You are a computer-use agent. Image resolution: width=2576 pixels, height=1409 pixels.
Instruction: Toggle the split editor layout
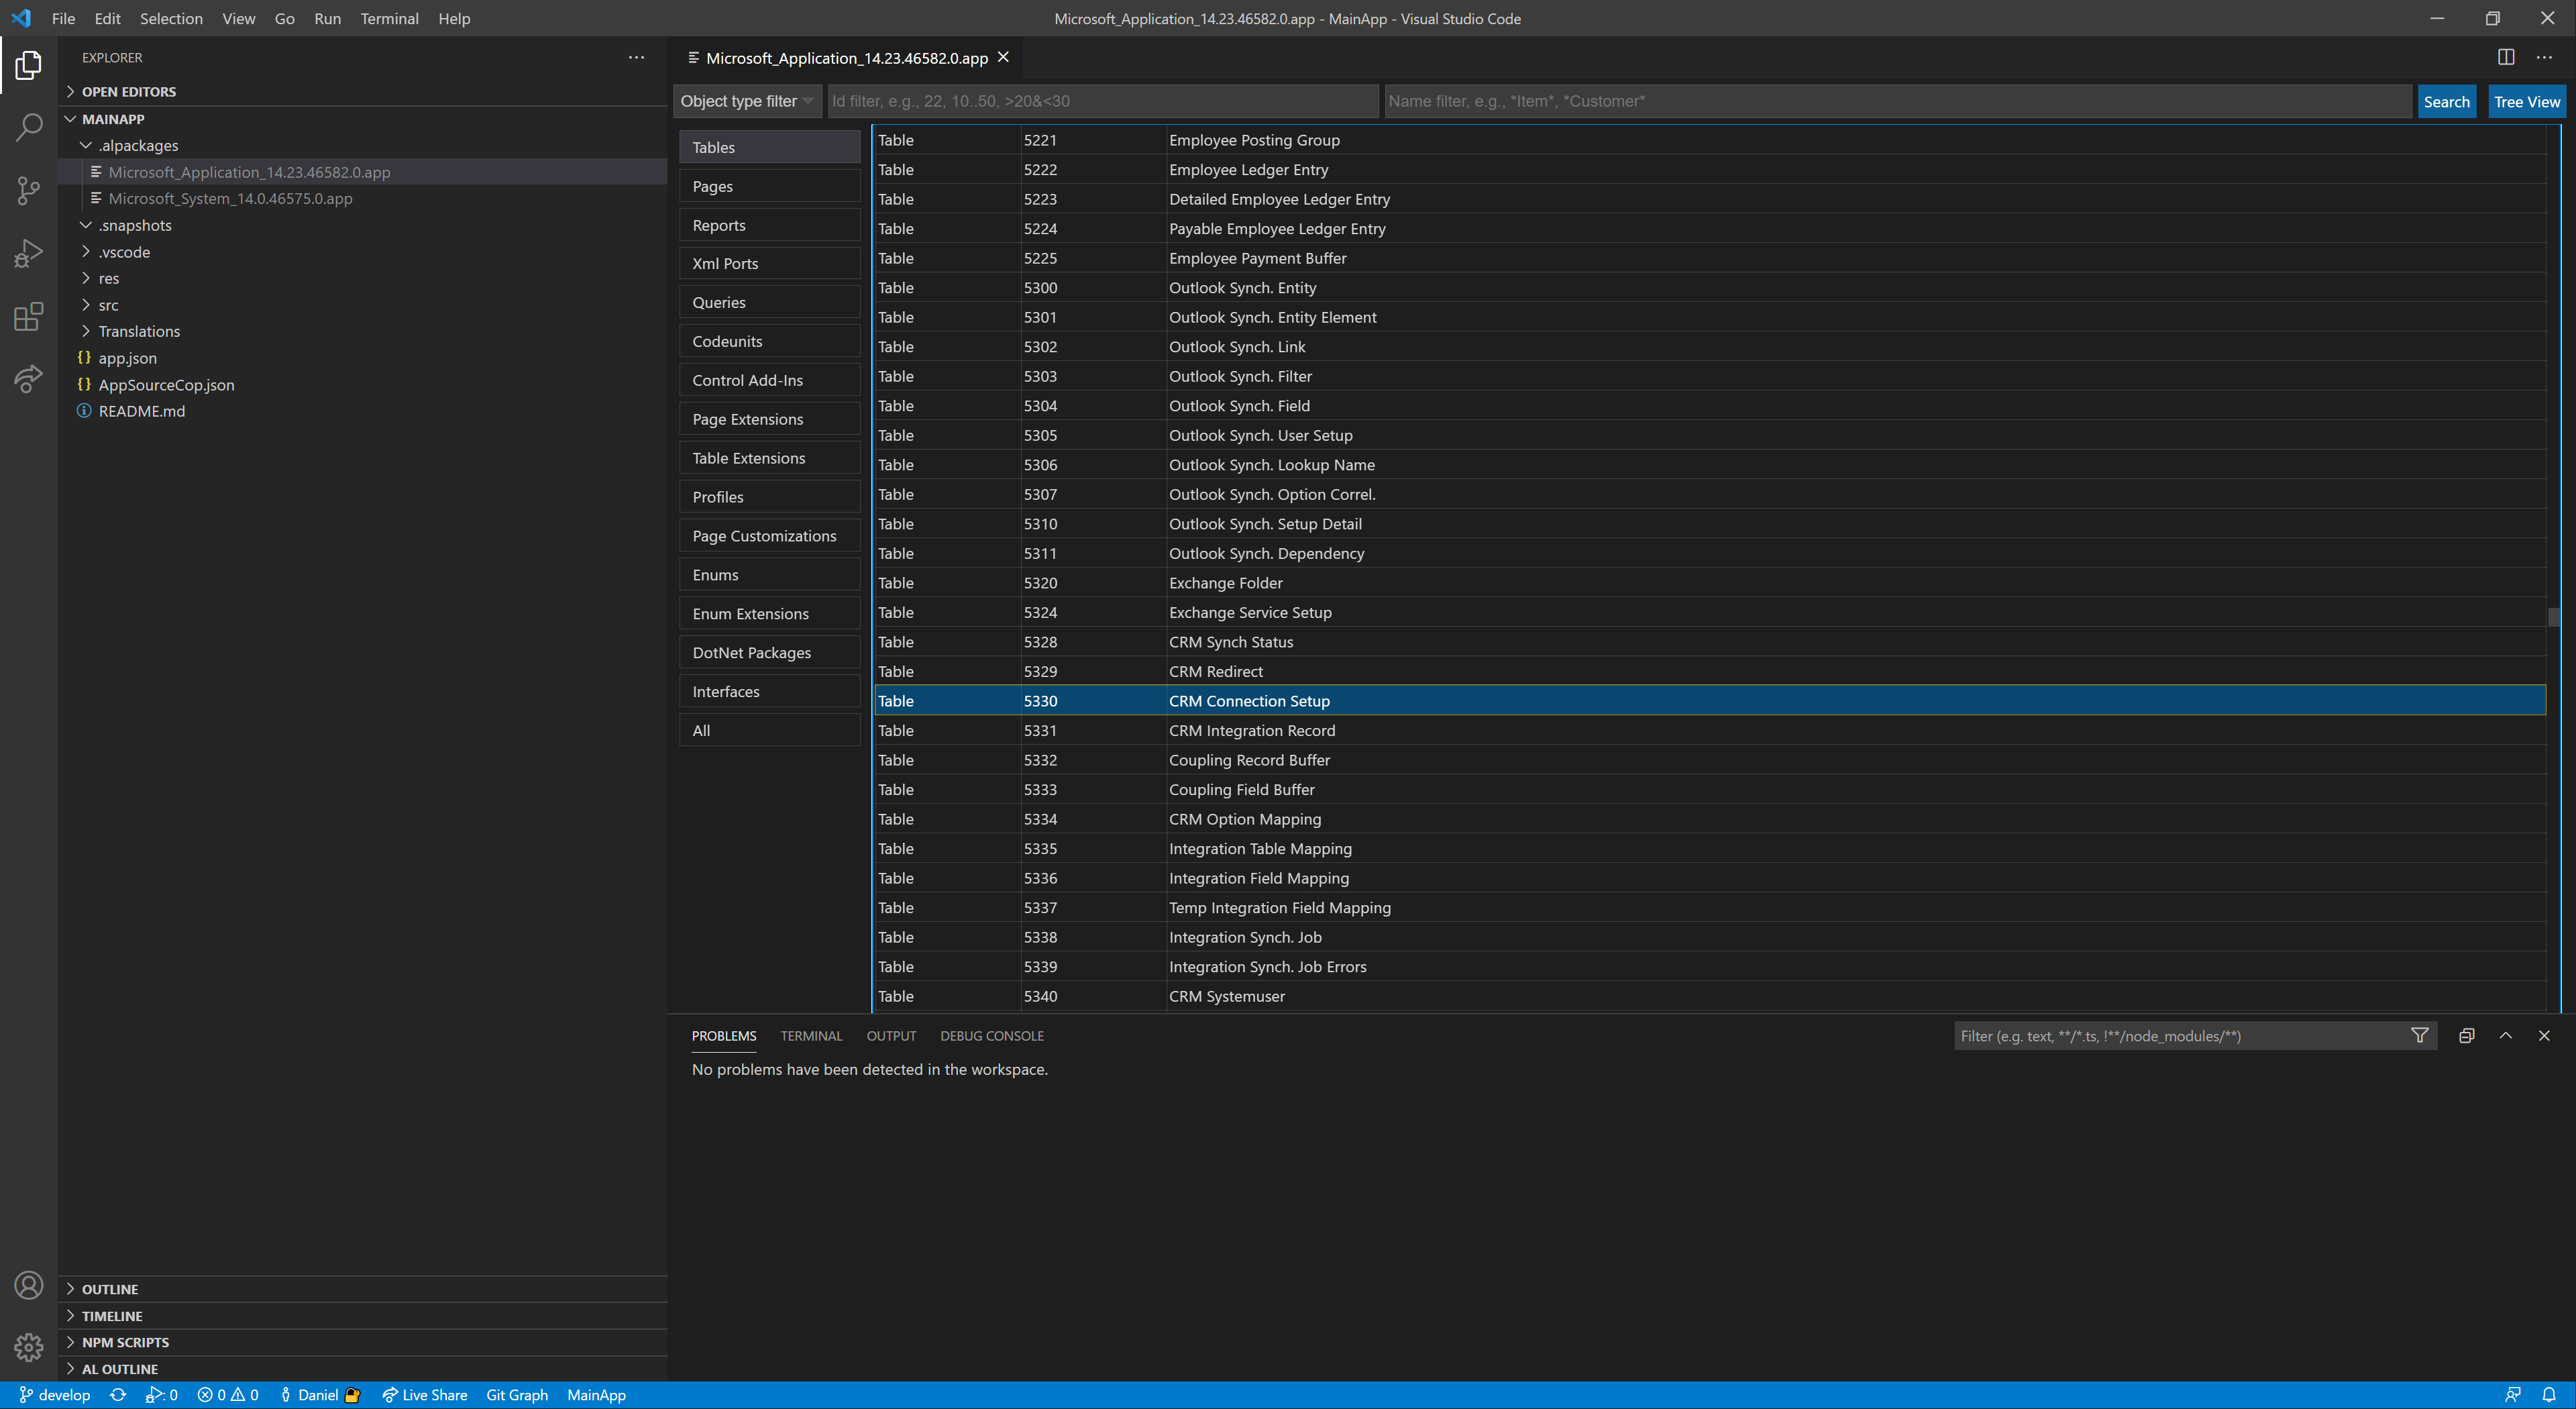2506,57
